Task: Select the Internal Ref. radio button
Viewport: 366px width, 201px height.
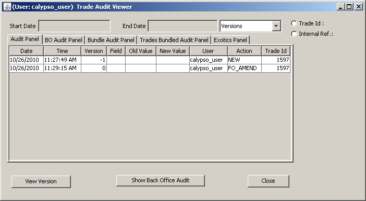Action: point(294,34)
